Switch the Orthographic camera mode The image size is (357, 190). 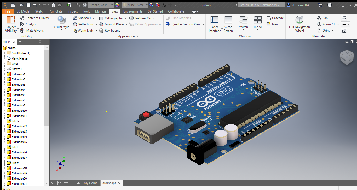point(111,18)
